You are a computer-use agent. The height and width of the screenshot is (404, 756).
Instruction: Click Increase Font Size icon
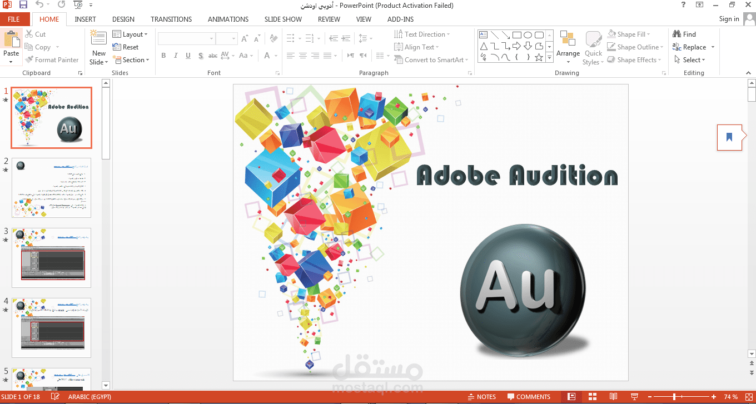245,39
